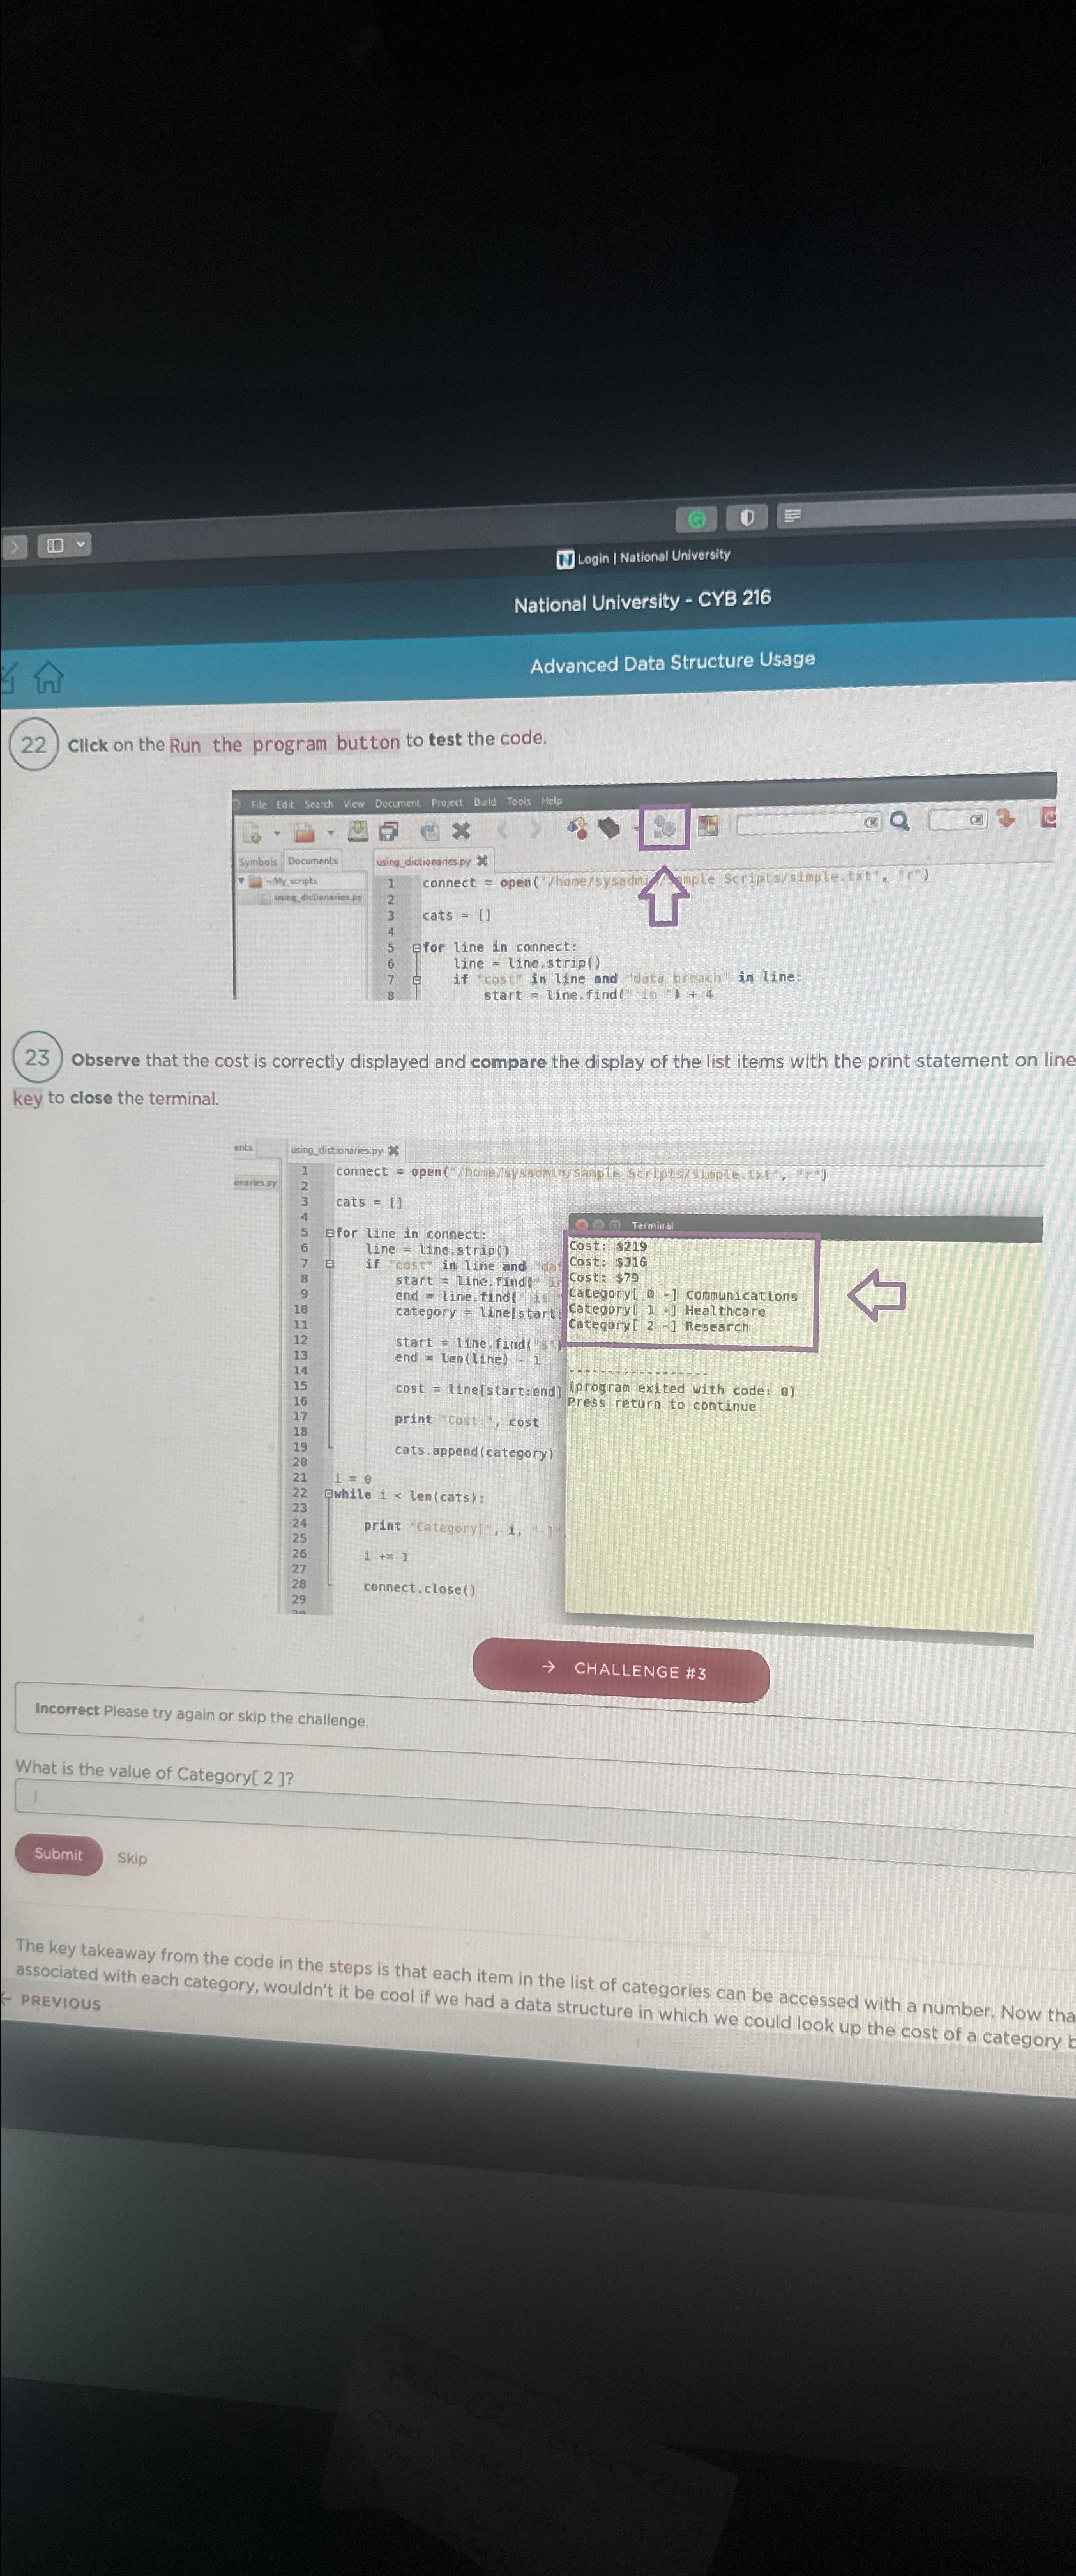This screenshot has height=2576, width=1076.
Task: Click the Color chooser icon in Geany toolbar
Action: point(708,825)
